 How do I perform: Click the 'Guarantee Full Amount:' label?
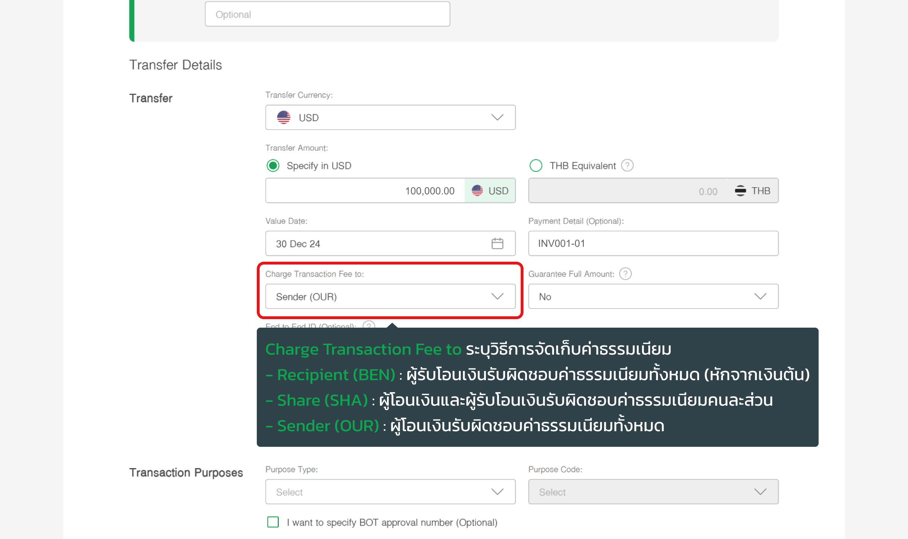click(x=571, y=274)
